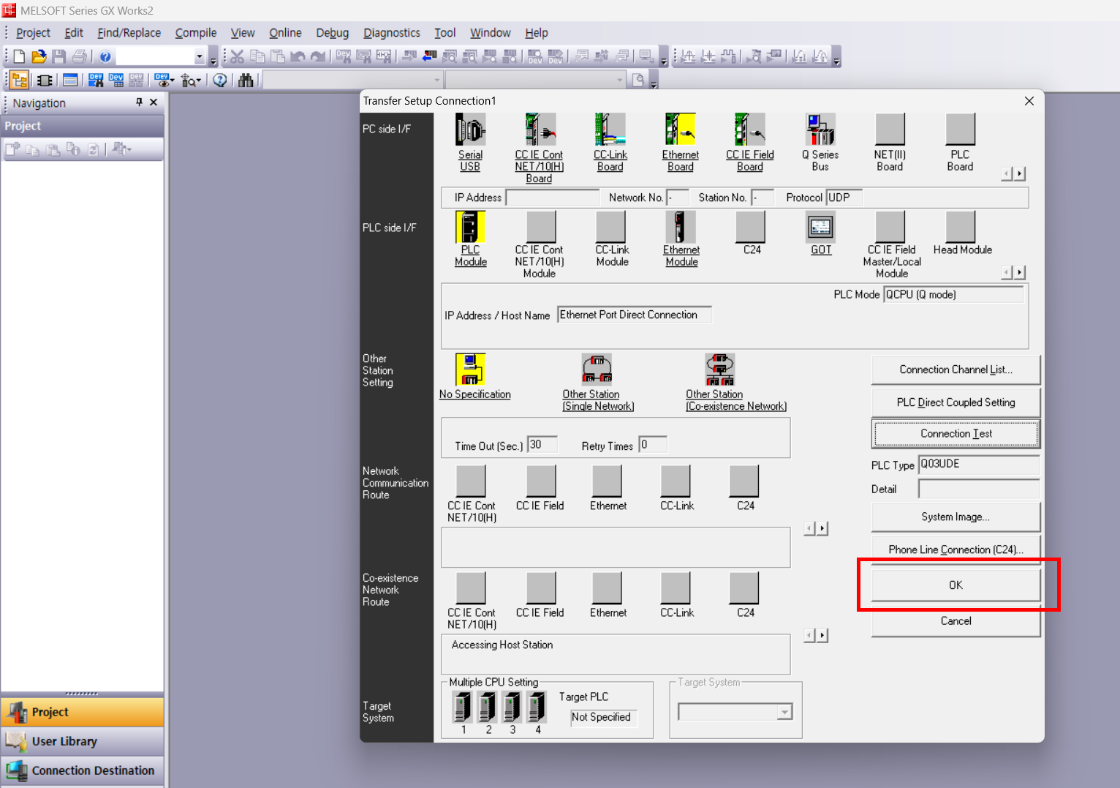
Task: Click the Time Out (Sec.) field
Action: 542,445
